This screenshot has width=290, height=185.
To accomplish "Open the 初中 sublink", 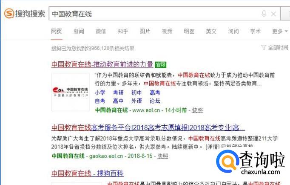I will [136, 92].
